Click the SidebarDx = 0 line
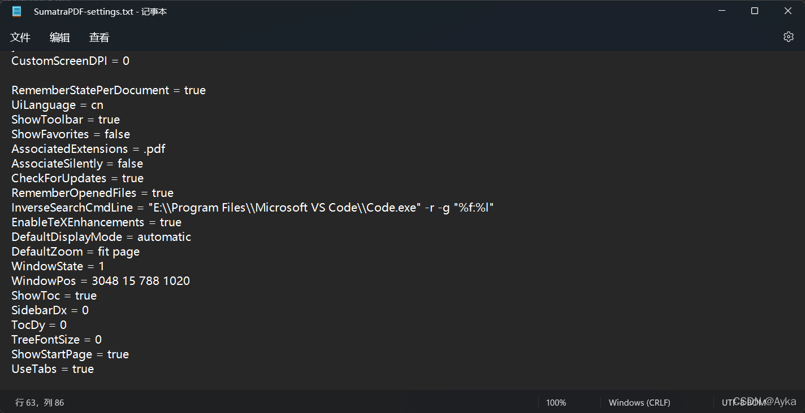This screenshot has height=413, width=805. point(50,310)
